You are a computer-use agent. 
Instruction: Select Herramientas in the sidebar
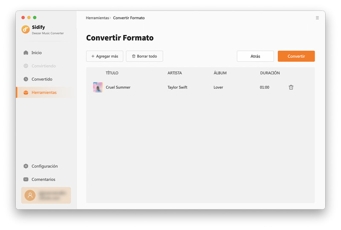[46, 92]
